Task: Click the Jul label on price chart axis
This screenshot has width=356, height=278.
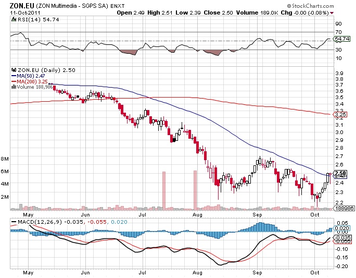Action: [143, 215]
